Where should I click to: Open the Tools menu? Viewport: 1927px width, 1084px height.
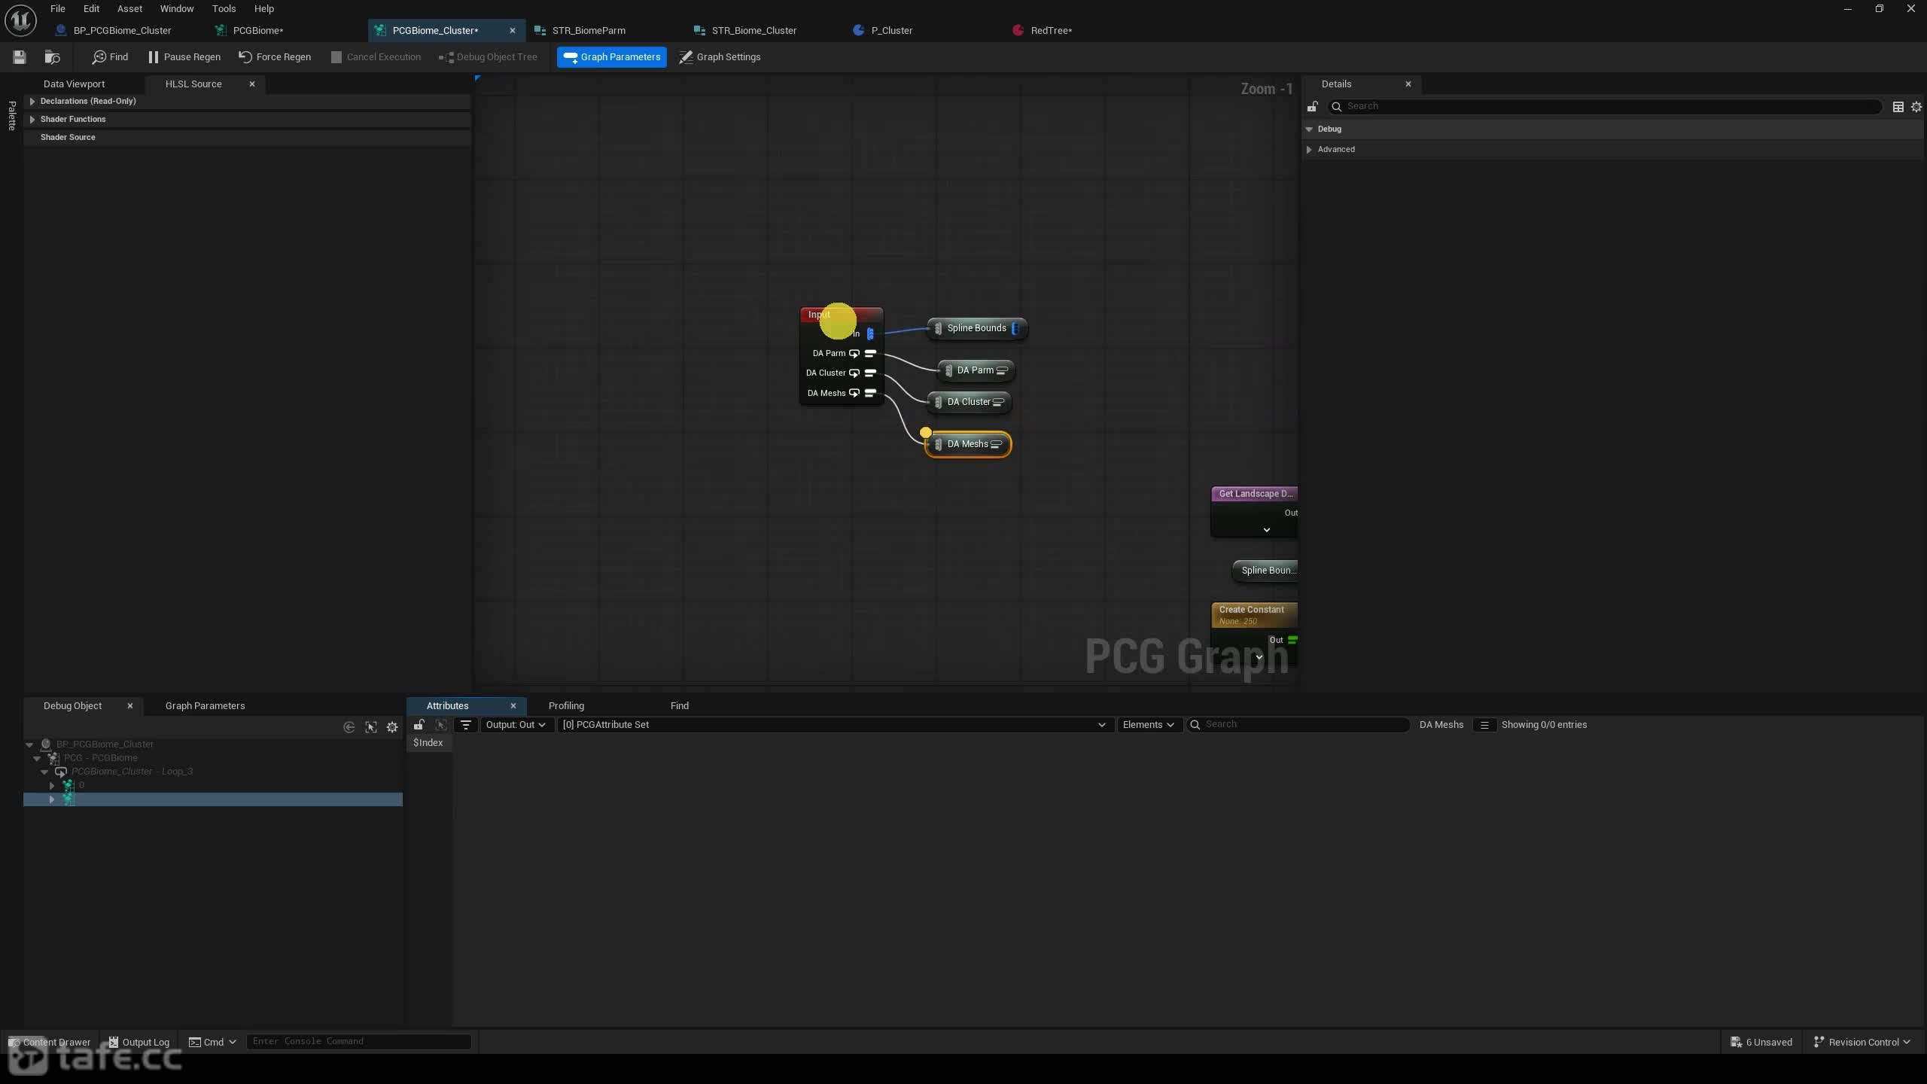point(224,8)
